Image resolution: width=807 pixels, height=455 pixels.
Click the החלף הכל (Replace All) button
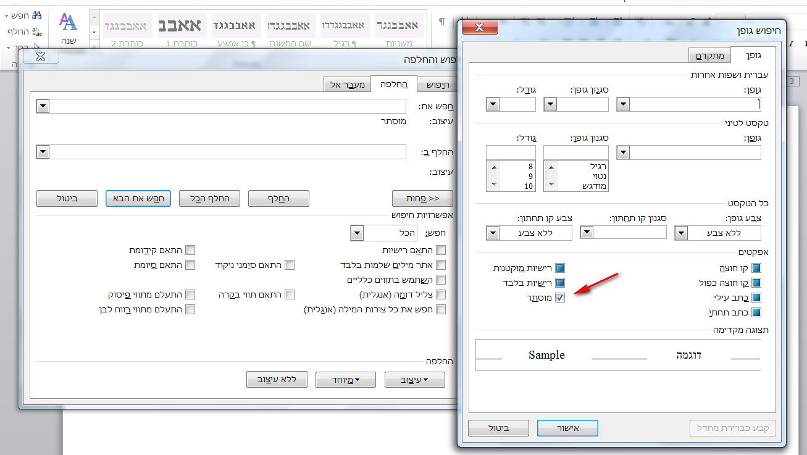tap(209, 198)
